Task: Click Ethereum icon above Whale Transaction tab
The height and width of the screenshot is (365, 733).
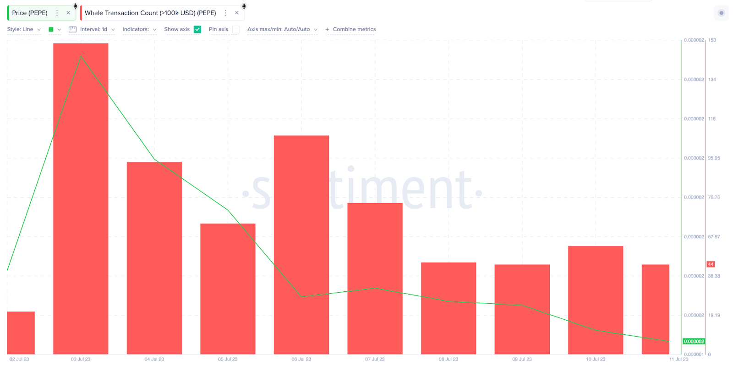Action: click(244, 6)
